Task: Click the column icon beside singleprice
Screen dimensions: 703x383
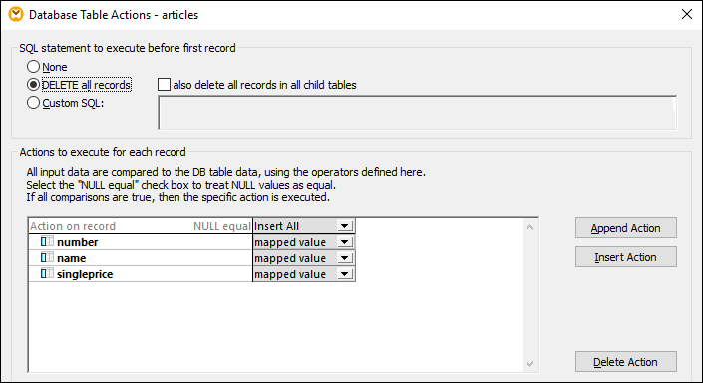Action: (47, 273)
